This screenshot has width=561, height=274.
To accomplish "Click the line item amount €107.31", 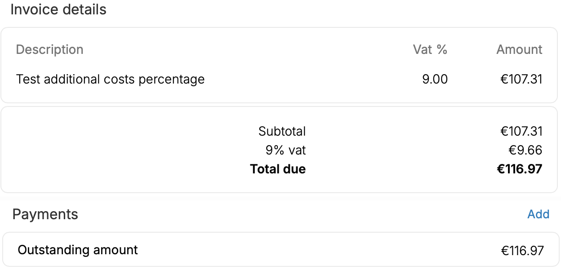I will (x=521, y=80).
